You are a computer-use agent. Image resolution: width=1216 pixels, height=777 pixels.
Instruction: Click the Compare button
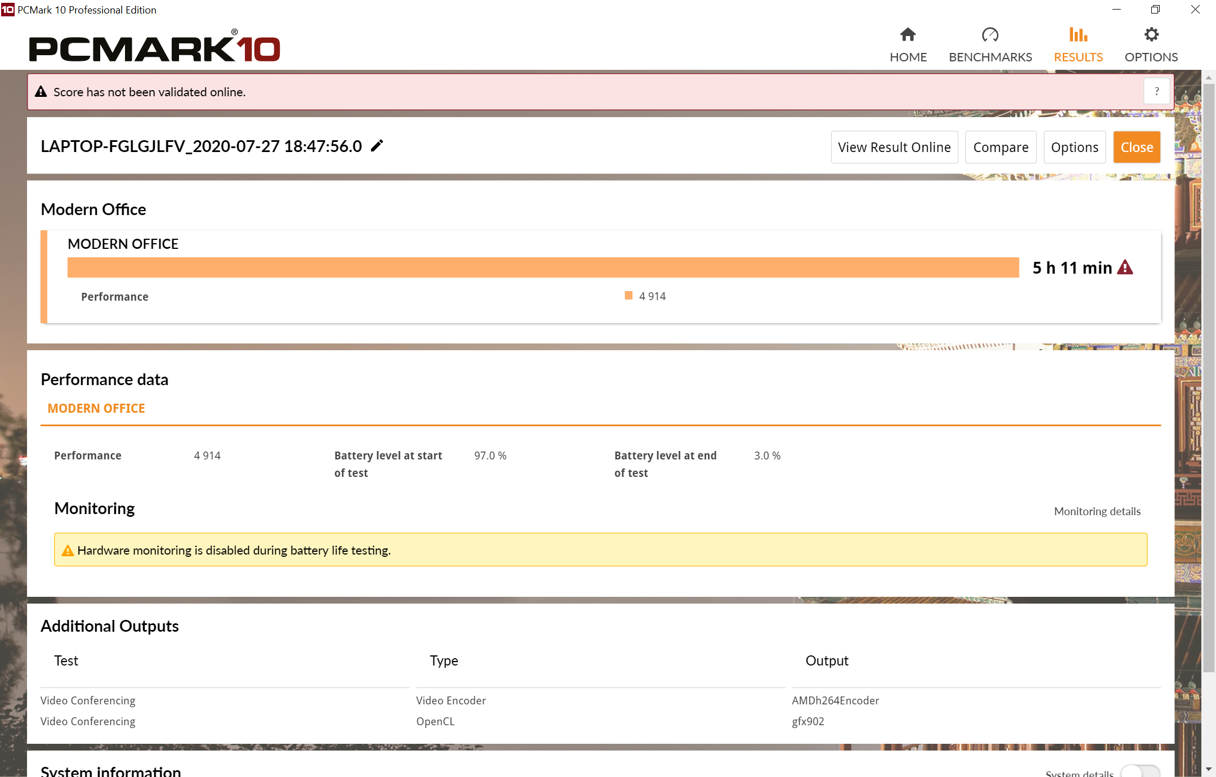tap(1000, 147)
